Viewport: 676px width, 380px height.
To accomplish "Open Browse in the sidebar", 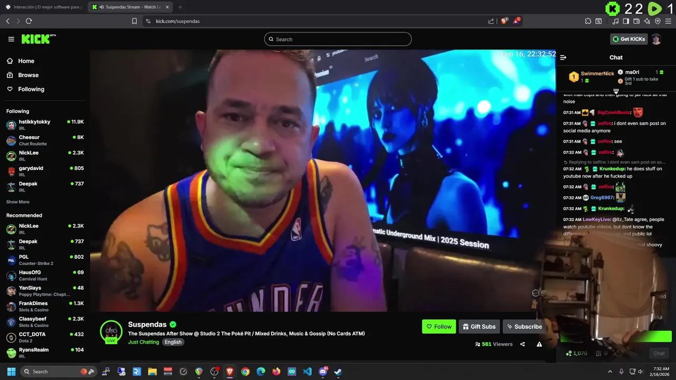I will (28, 75).
